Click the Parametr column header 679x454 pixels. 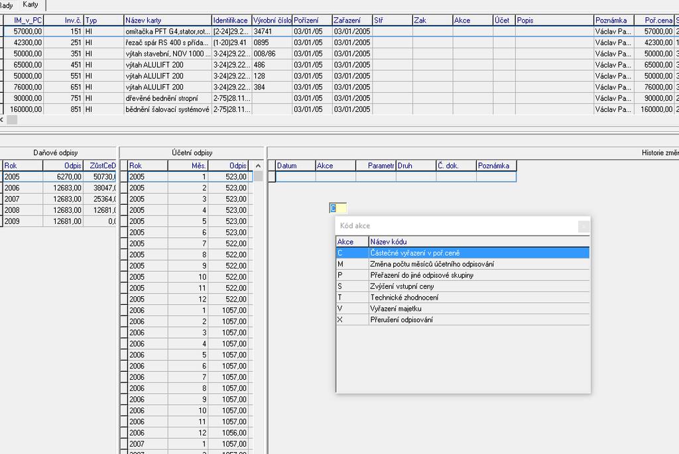click(x=376, y=166)
